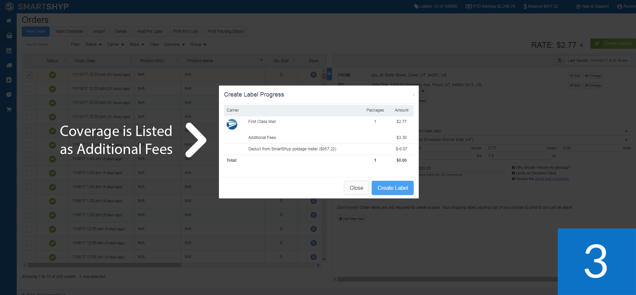Open the home icon in sidebar
This screenshot has height=295, width=636.
[9, 21]
